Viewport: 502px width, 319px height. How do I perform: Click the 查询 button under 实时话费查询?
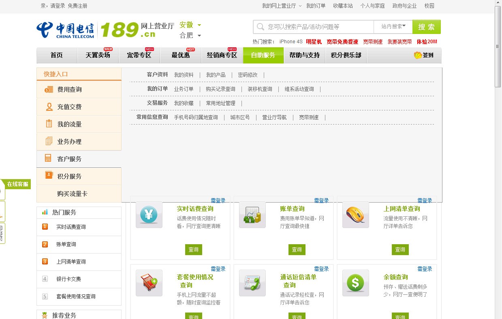(x=193, y=250)
